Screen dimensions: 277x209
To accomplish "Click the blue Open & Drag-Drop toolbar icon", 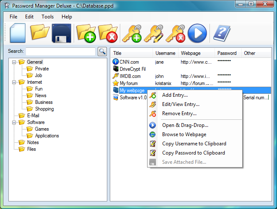I will 197,34.
